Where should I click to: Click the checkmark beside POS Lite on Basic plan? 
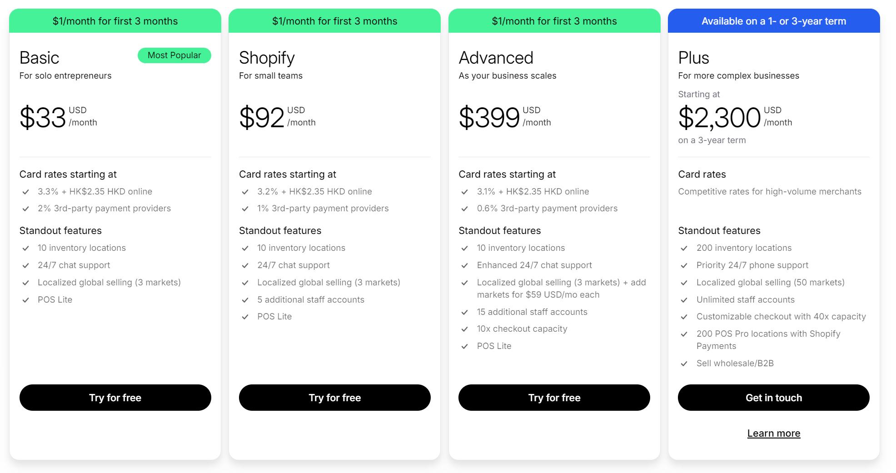pyautogui.click(x=25, y=299)
